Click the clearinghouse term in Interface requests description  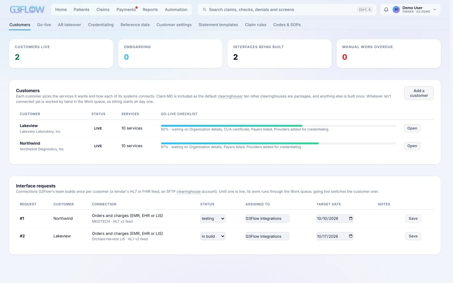point(189,192)
